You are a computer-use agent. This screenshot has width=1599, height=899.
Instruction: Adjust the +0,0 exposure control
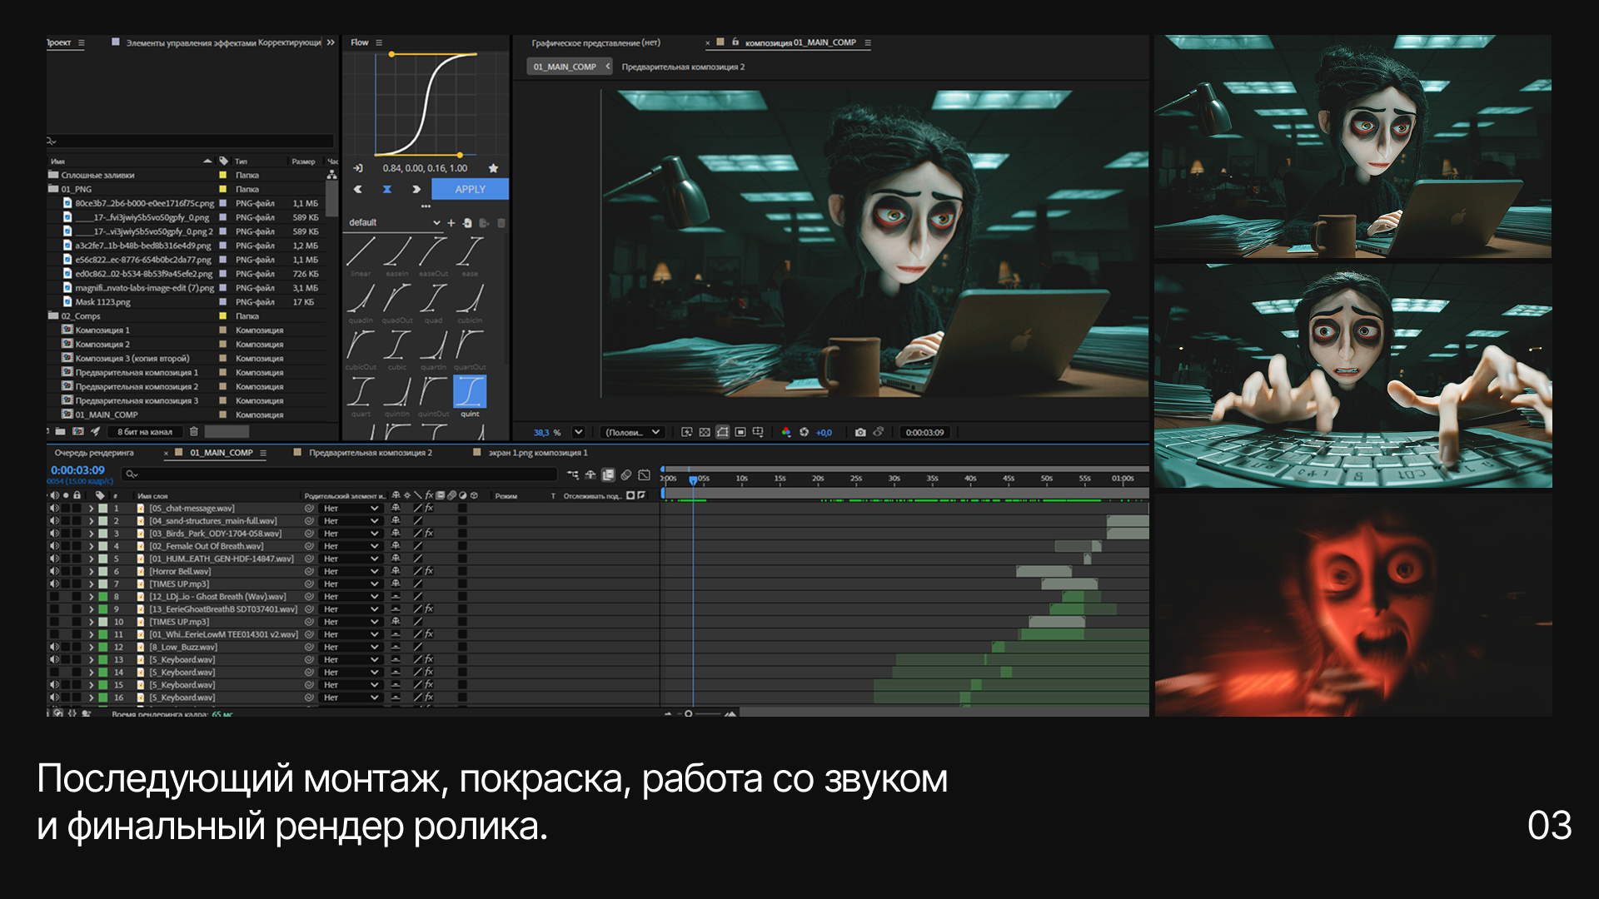(824, 432)
